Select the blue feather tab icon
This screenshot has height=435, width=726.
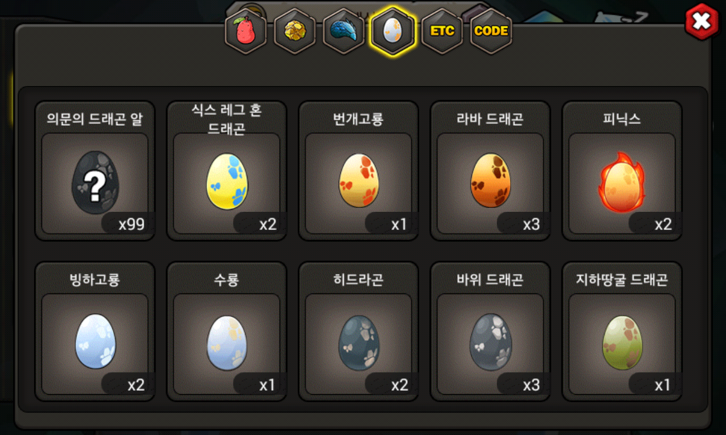[344, 31]
